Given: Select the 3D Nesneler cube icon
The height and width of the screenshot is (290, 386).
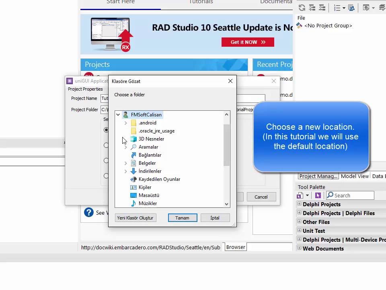Looking at the screenshot, I should point(133,139).
